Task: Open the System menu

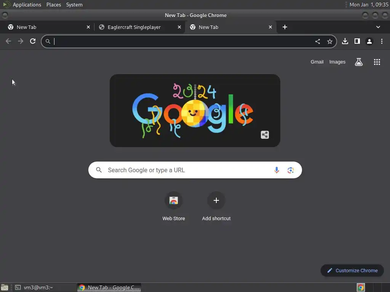Action: pos(74,5)
